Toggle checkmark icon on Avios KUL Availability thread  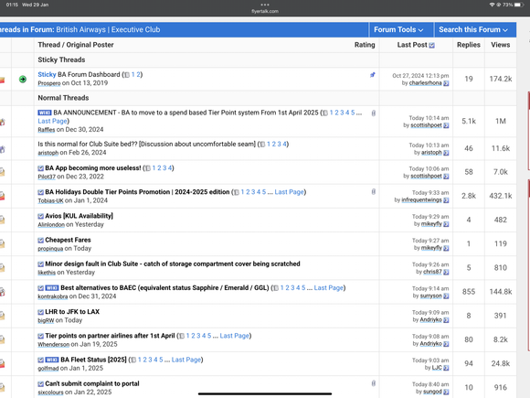tap(40, 216)
